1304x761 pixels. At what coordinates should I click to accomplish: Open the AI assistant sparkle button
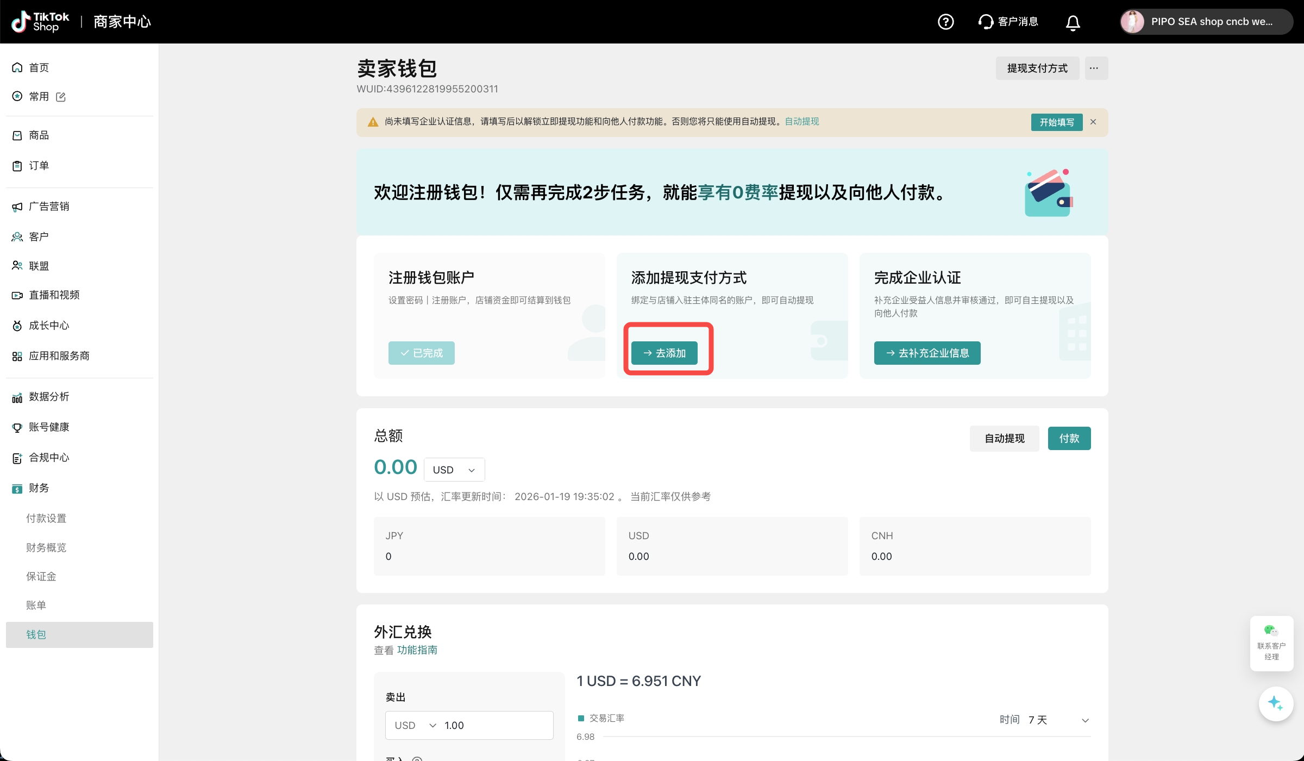coord(1275,703)
